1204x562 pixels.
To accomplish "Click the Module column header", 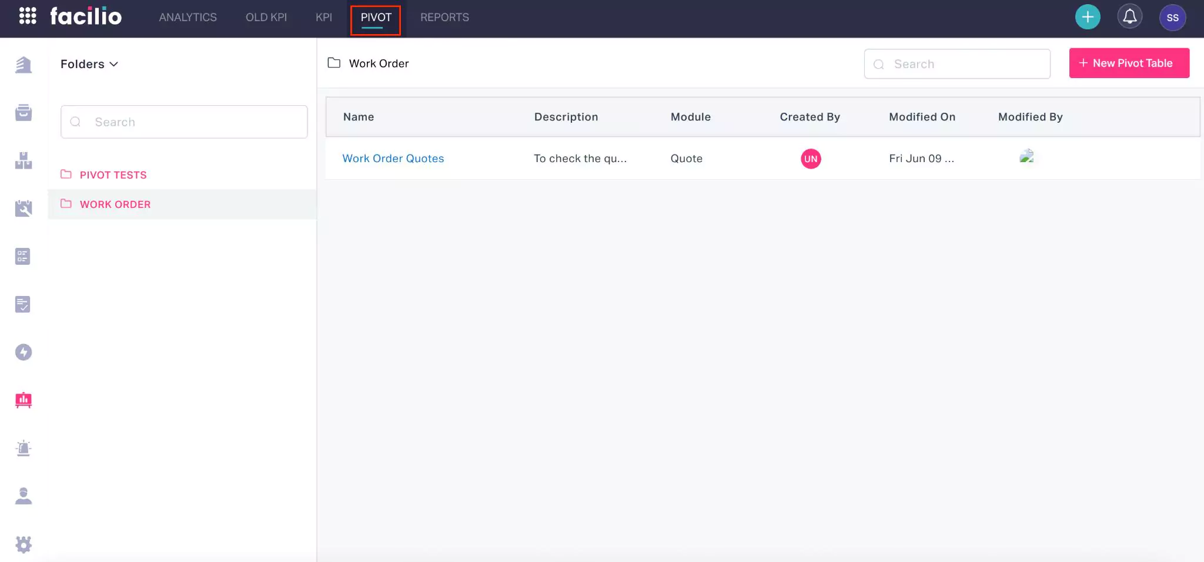I will [691, 117].
